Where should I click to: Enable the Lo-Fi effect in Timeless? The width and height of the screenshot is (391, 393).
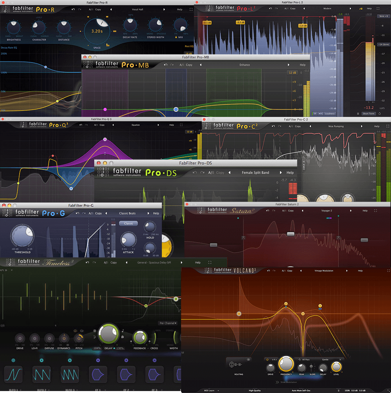click(34, 338)
